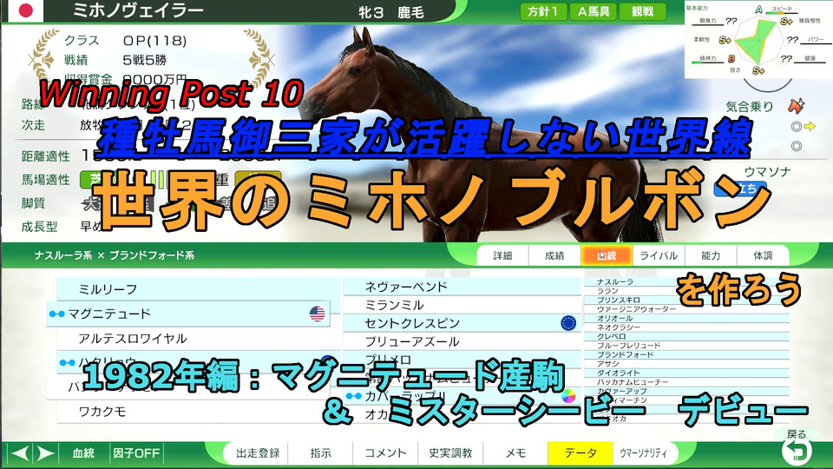Click the S+ speed rating
This screenshot has height=469, width=833.
click(x=786, y=21)
